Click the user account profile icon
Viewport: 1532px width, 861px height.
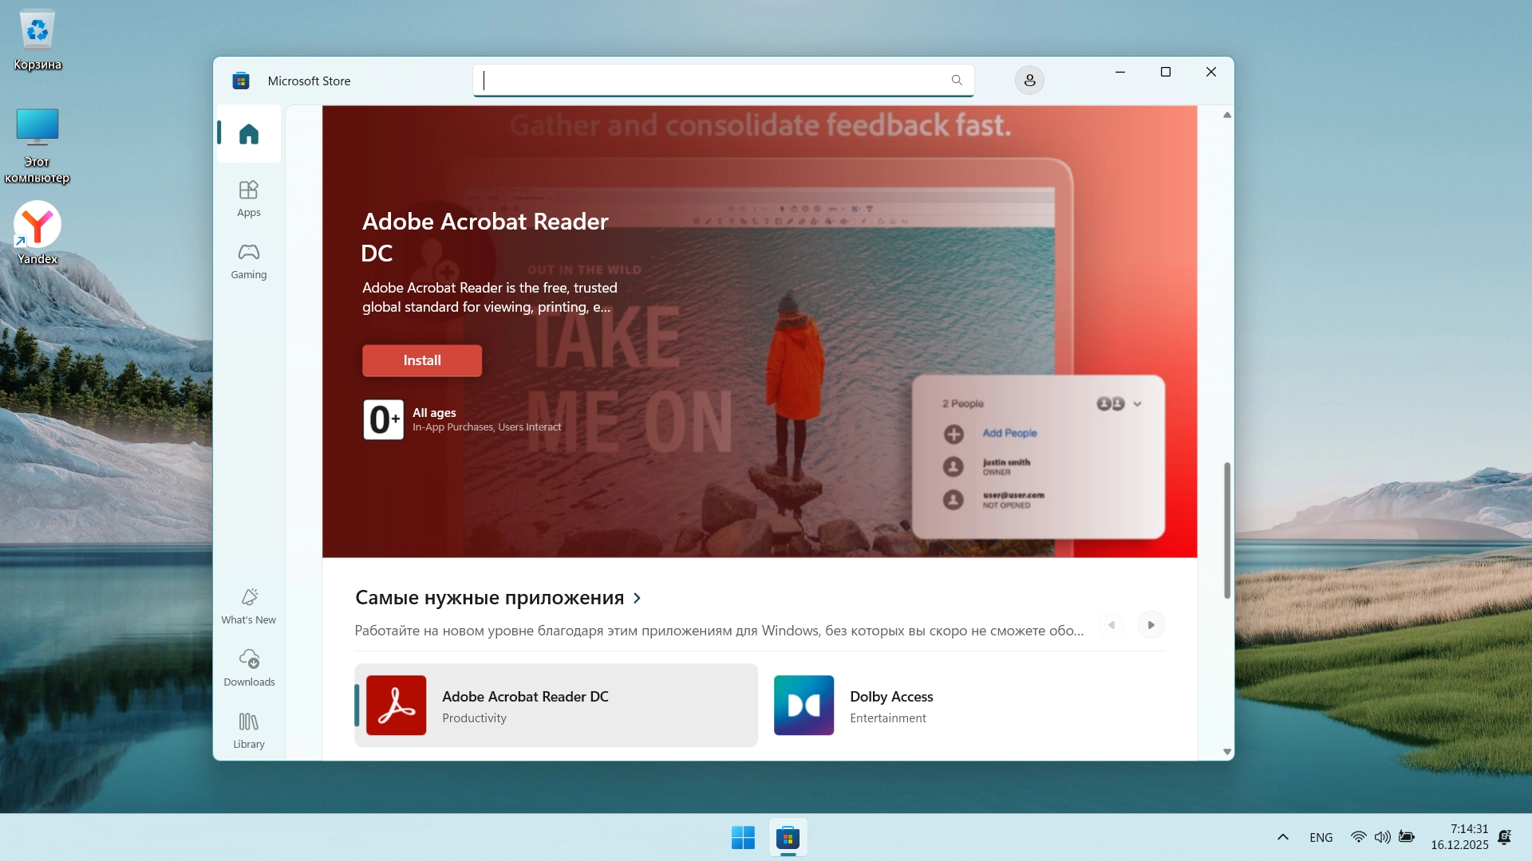pyautogui.click(x=1029, y=81)
